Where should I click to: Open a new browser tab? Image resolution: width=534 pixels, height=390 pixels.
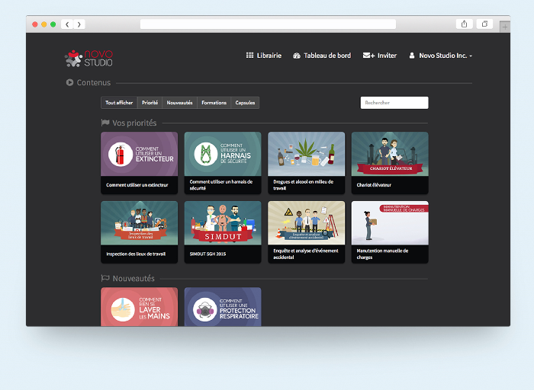pyautogui.click(x=505, y=27)
